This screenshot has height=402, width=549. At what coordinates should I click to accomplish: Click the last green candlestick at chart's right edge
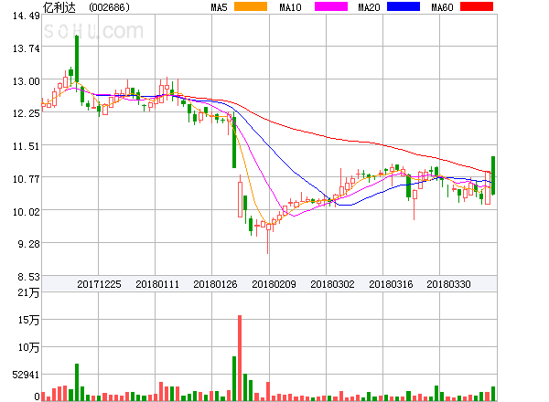493,175
